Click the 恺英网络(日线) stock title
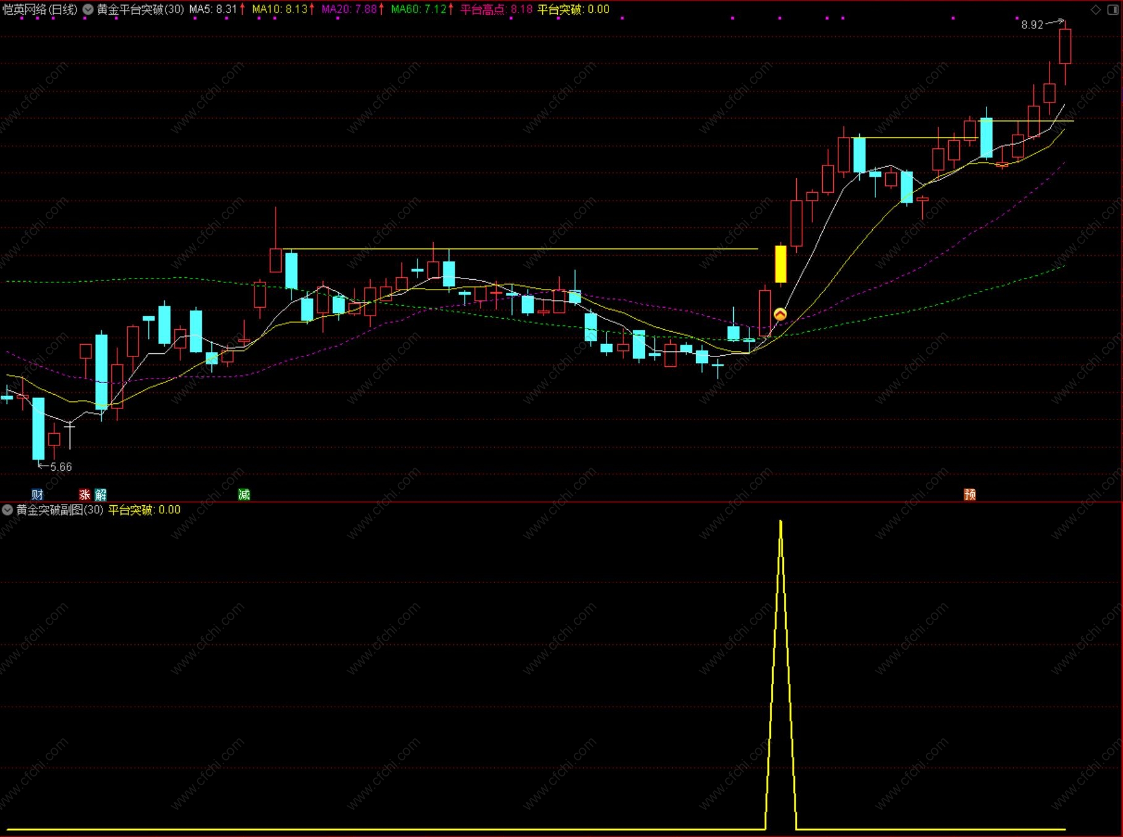 (40, 10)
